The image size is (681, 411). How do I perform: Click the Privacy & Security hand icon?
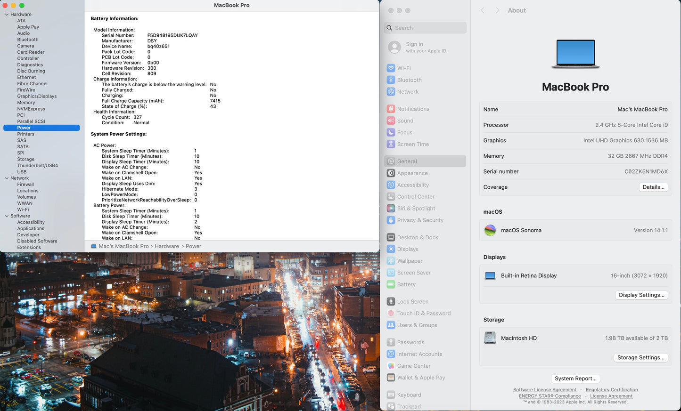[391, 220]
